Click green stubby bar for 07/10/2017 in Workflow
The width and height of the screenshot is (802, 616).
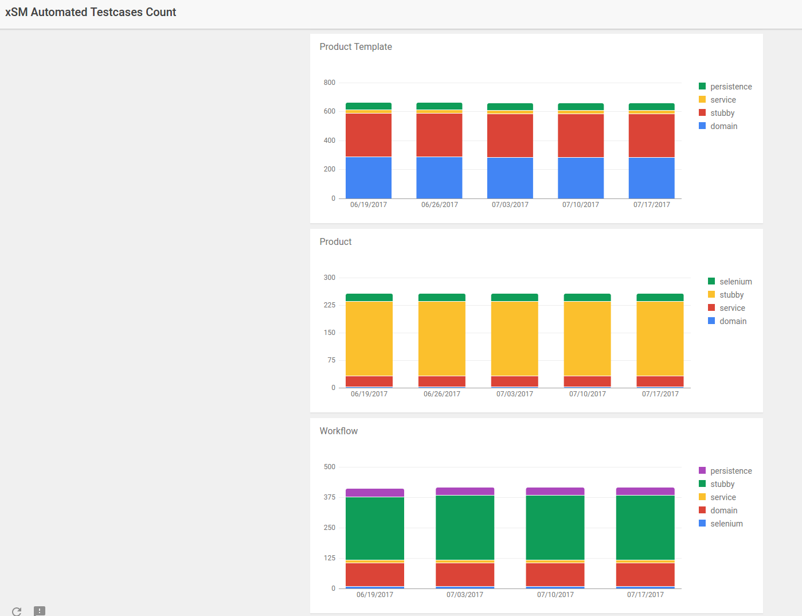tap(555, 528)
